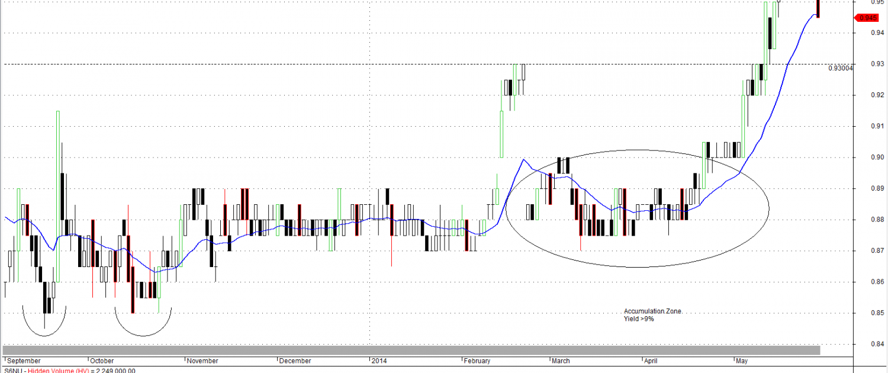888x373 pixels.
Task: Click the March label on time axis
Action: coord(561,361)
